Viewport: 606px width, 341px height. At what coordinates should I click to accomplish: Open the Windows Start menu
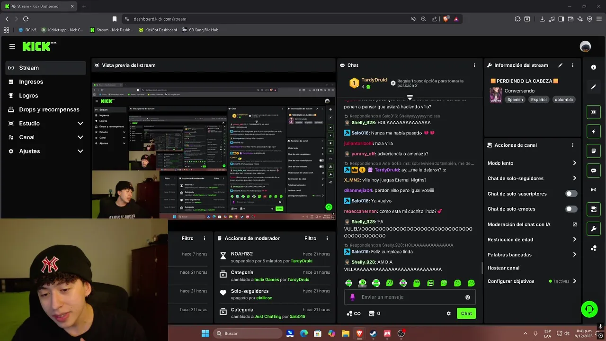[x=205, y=333]
